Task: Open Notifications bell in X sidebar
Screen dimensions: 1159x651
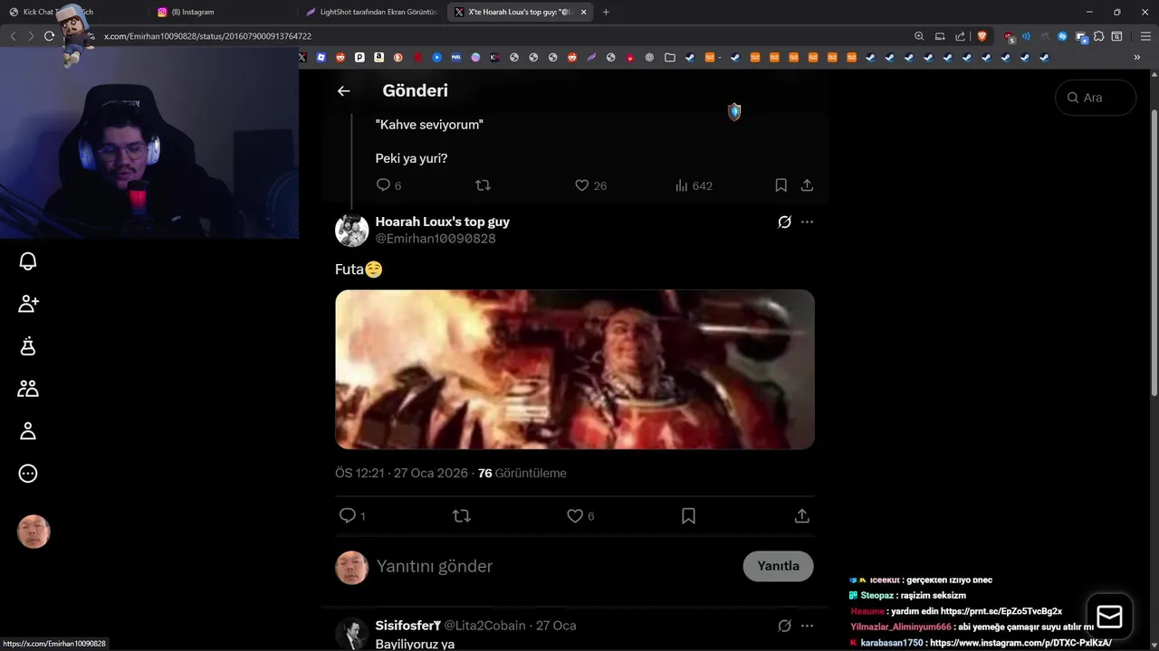Action: click(x=28, y=261)
